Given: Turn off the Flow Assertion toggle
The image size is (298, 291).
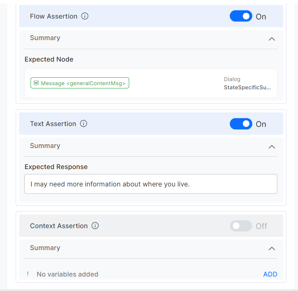Looking at the screenshot, I should [241, 17].
